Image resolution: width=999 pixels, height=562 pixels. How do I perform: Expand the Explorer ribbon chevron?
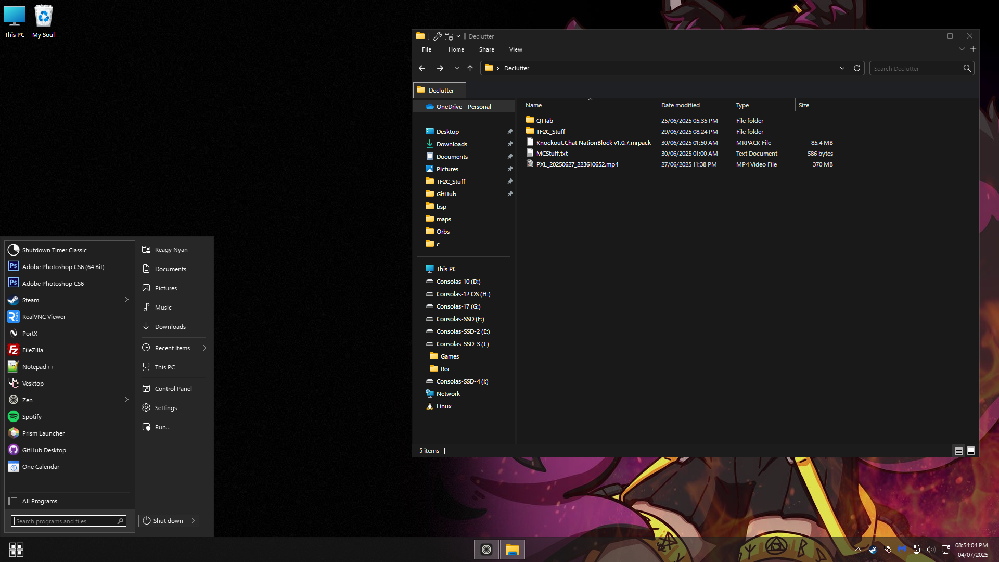click(x=962, y=49)
